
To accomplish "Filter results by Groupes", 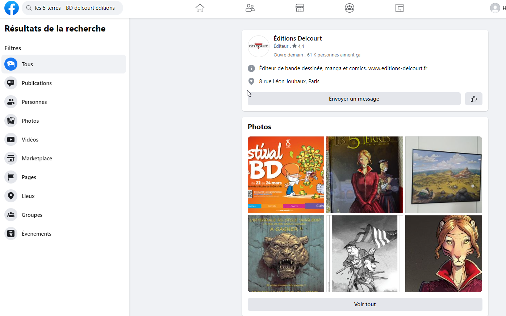I will 64,215.
